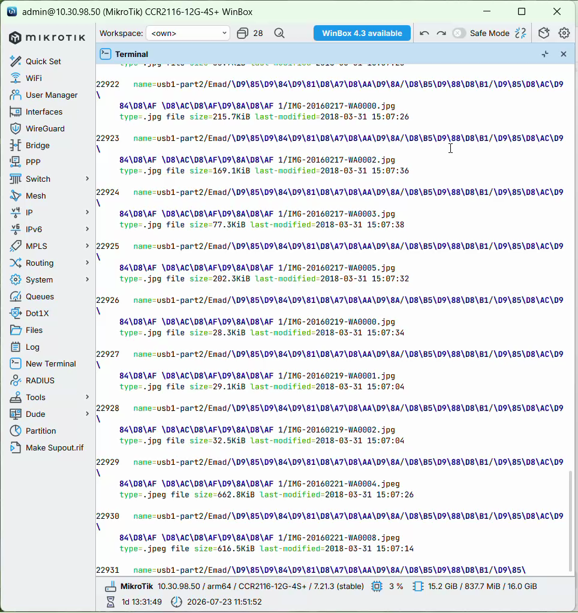Click the memory chip icon in status bar
Viewport: 578px width, 613px height.
coord(418,587)
